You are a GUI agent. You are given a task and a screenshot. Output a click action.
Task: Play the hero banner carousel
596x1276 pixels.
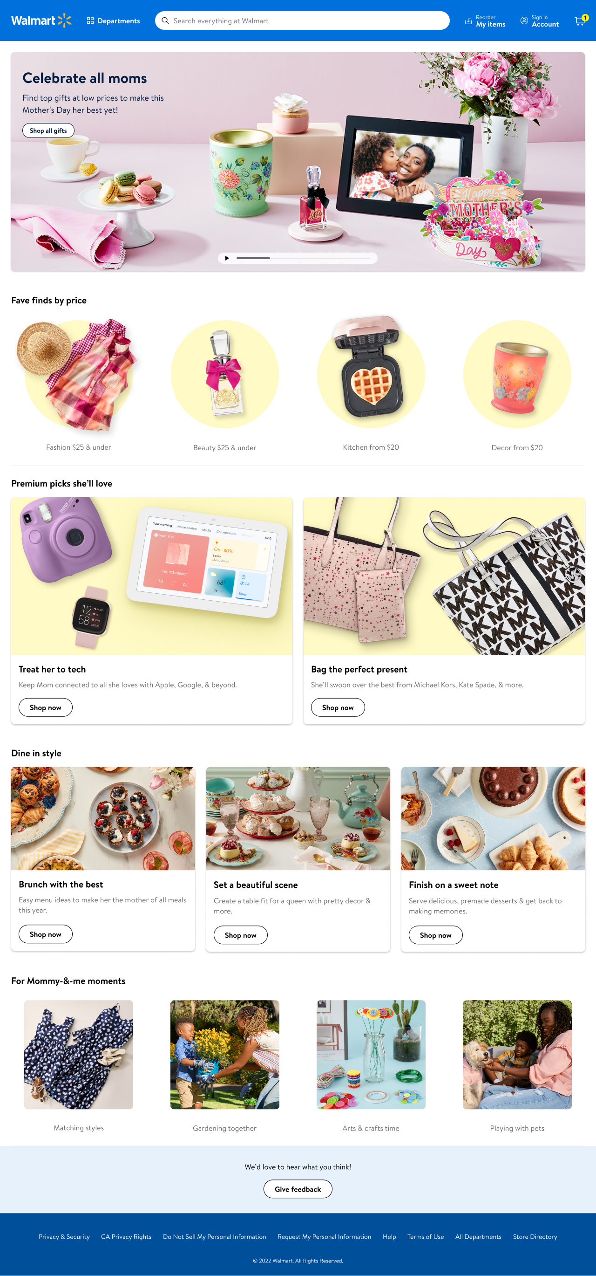pyautogui.click(x=227, y=258)
